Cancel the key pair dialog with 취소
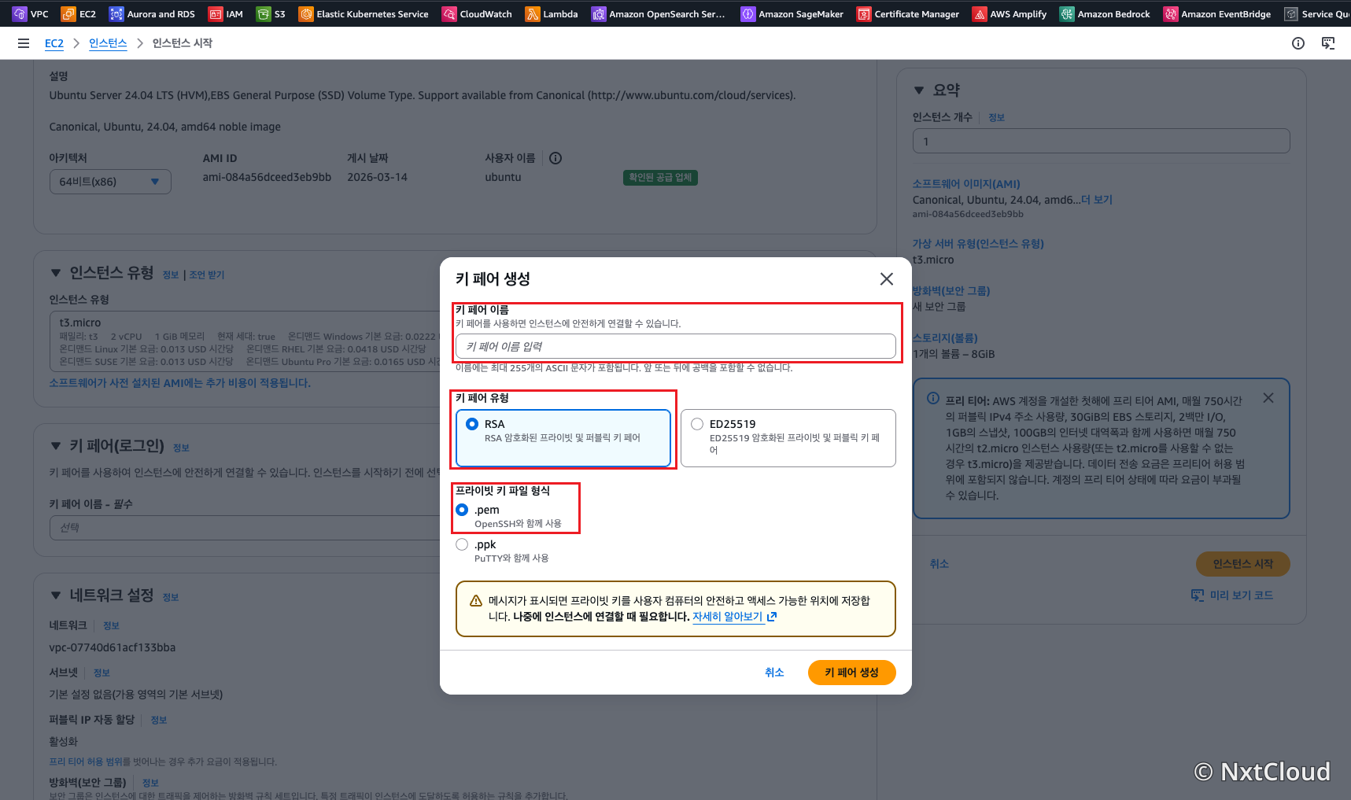Image resolution: width=1351 pixels, height=800 pixels. pos(774,673)
